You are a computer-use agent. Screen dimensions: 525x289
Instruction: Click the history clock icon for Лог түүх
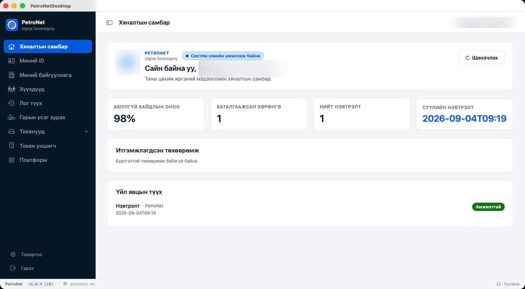[12, 103]
